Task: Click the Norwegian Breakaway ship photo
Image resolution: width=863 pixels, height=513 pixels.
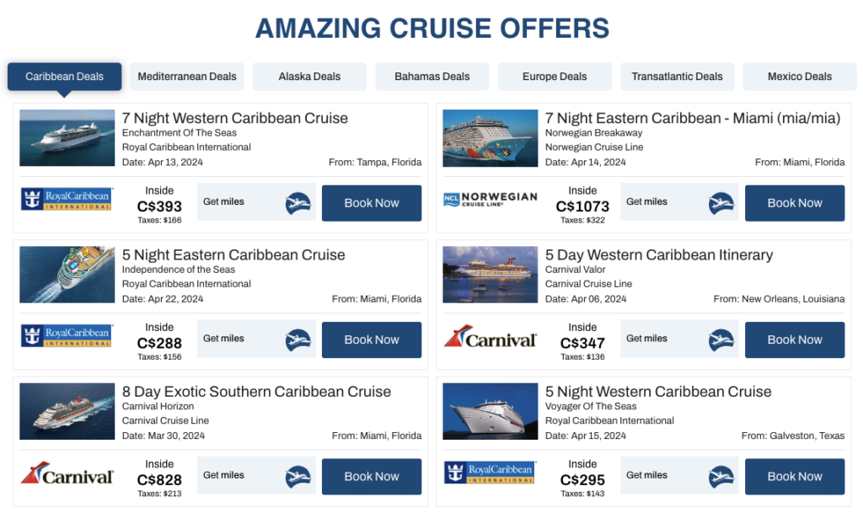Action: click(490, 136)
